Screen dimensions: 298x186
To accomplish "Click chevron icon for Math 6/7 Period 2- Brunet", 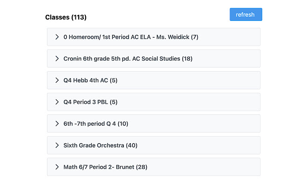I will tap(57, 166).
